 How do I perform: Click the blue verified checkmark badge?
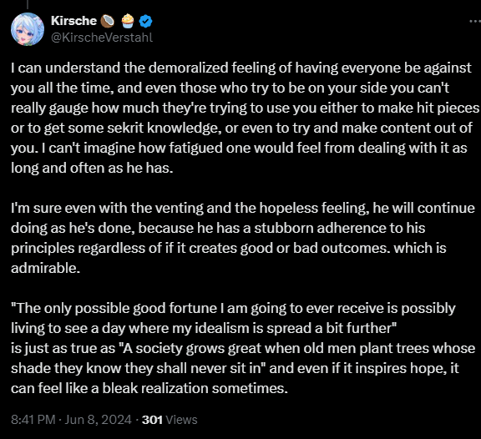[x=145, y=21]
